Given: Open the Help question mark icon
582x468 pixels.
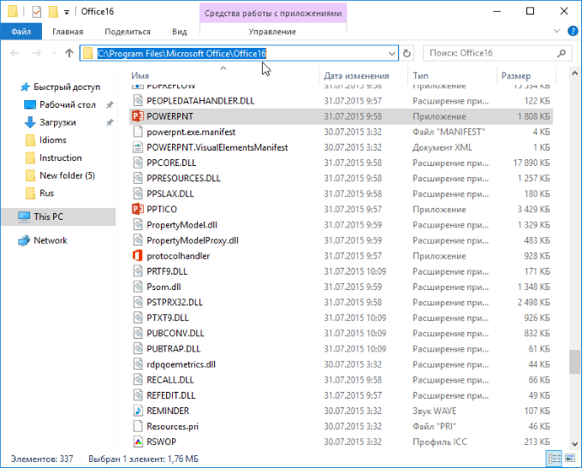Looking at the screenshot, I should click(573, 31).
